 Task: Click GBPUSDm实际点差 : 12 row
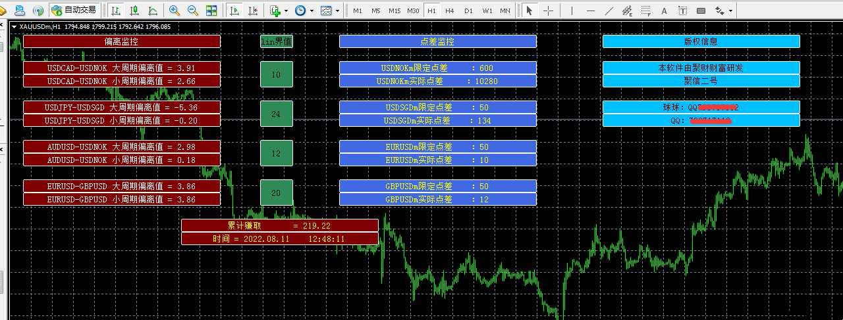point(438,199)
